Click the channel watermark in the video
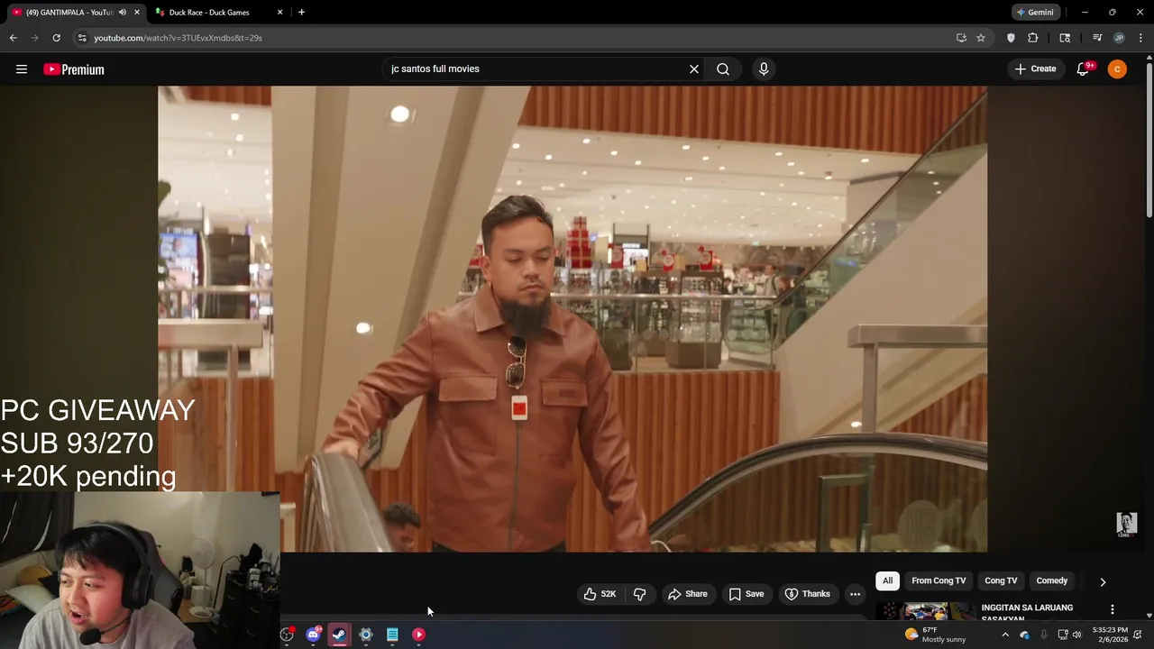 point(1126,525)
